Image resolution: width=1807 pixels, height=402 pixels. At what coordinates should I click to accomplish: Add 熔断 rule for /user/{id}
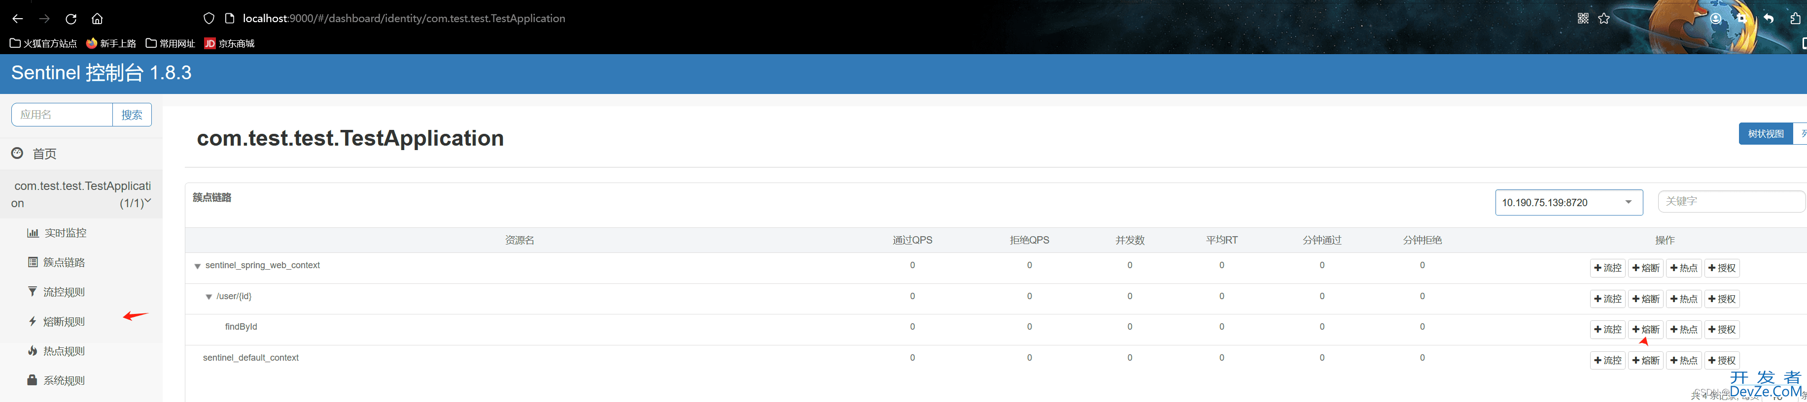1646,299
